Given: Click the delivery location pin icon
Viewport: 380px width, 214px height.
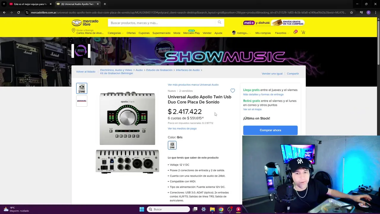Looking at the screenshot, I should pos(73,31).
